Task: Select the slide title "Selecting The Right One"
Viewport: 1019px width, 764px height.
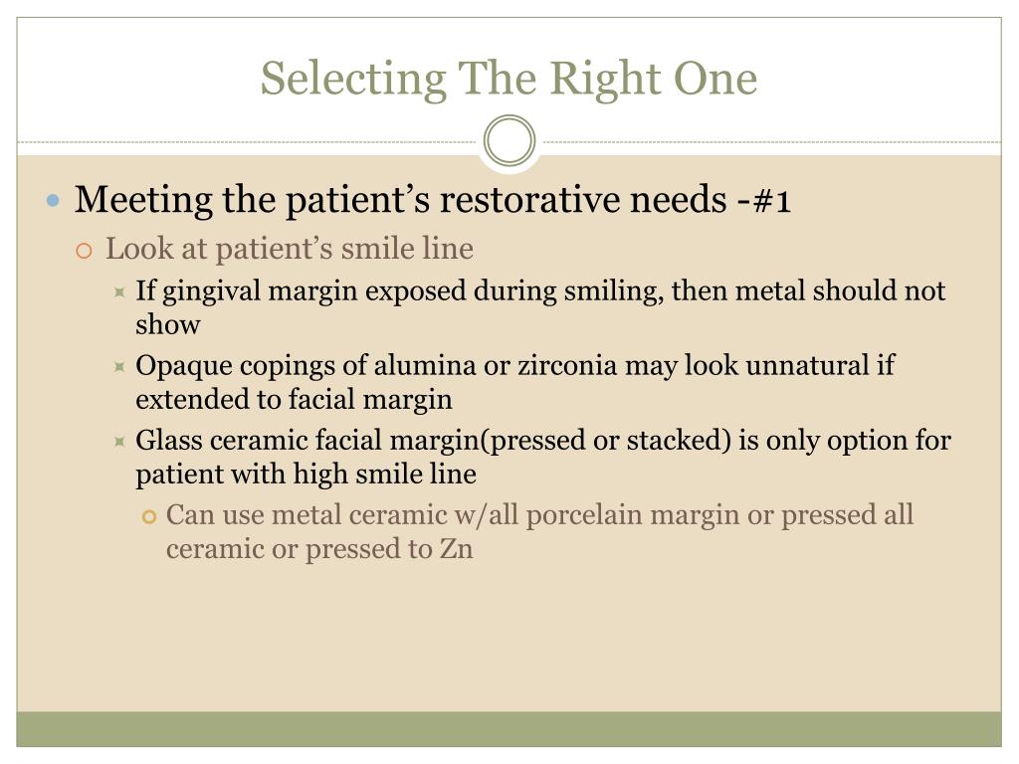Action: click(x=509, y=78)
